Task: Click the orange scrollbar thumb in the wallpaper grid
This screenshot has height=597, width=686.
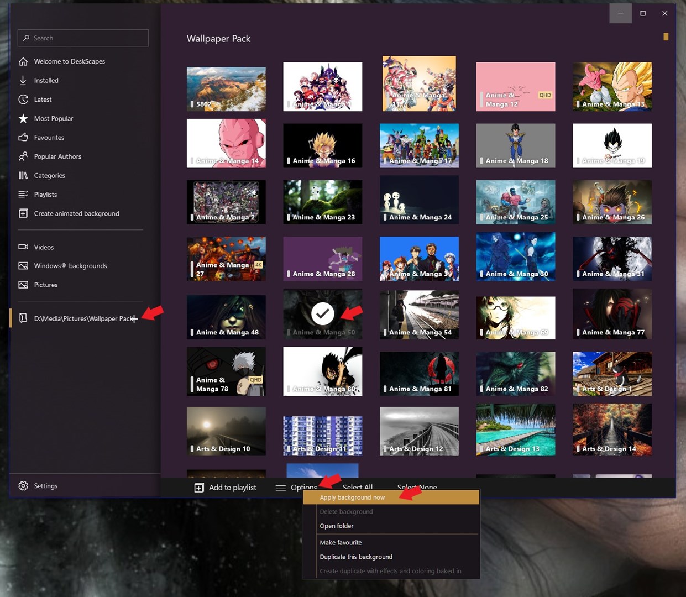Action: pos(666,36)
